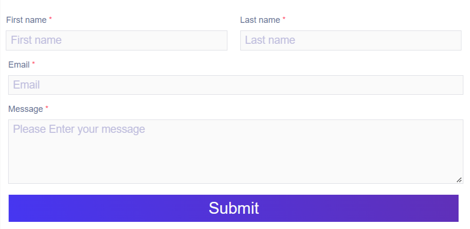Click the 'Last name' placeholder text

(270, 40)
